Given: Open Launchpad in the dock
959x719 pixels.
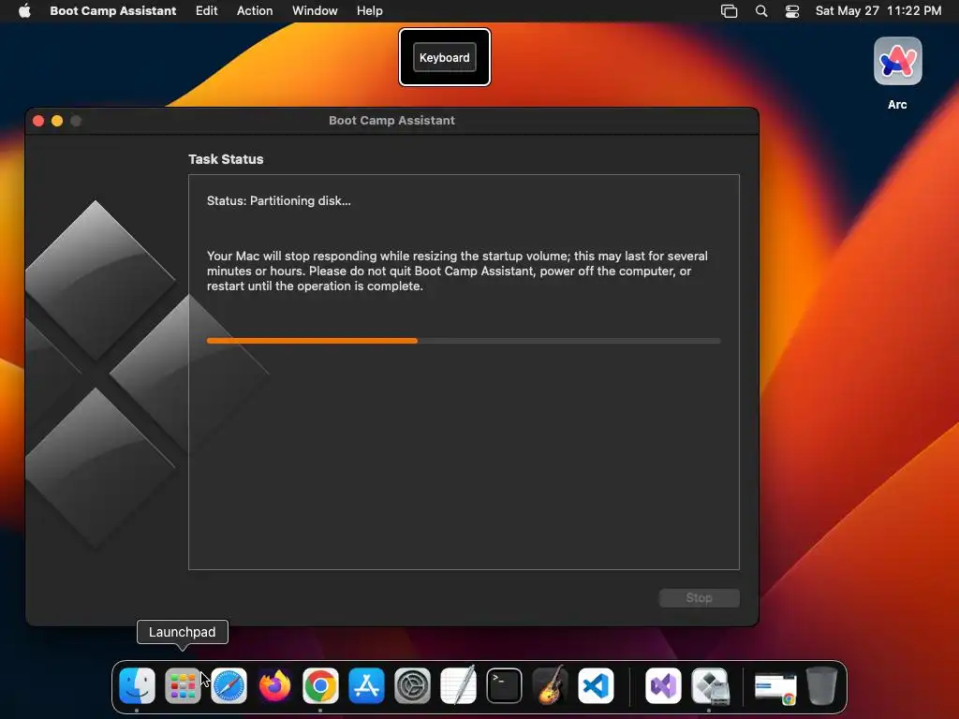Looking at the screenshot, I should coord(183,686).
